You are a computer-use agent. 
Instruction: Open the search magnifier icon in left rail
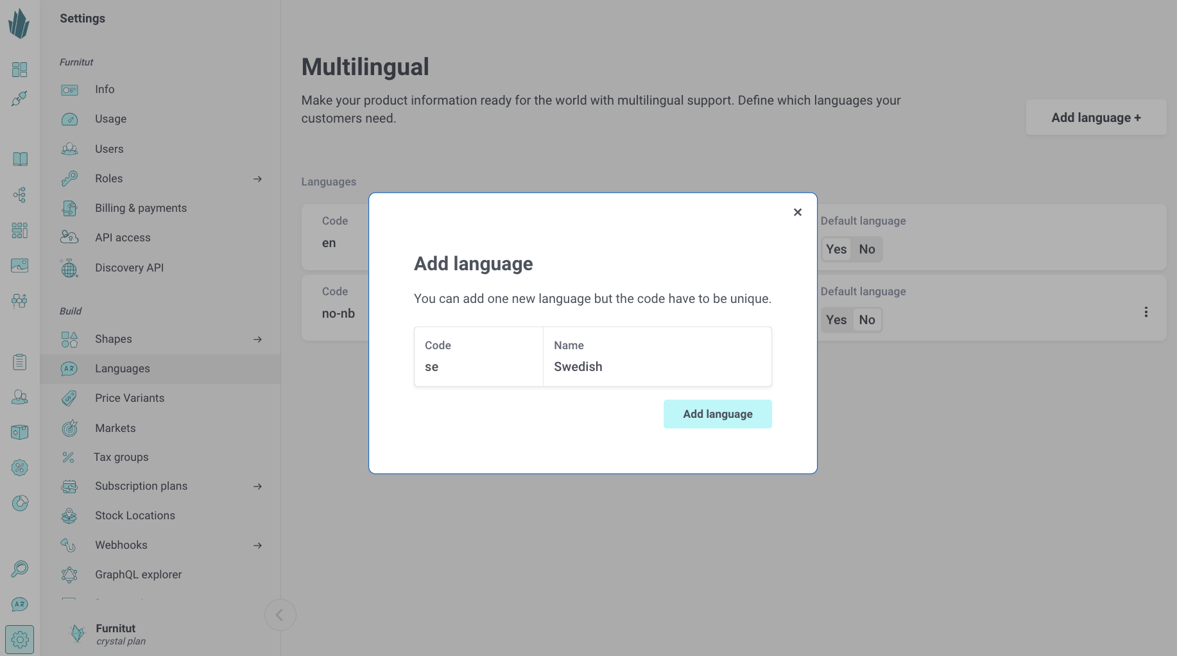coord(20,569)
